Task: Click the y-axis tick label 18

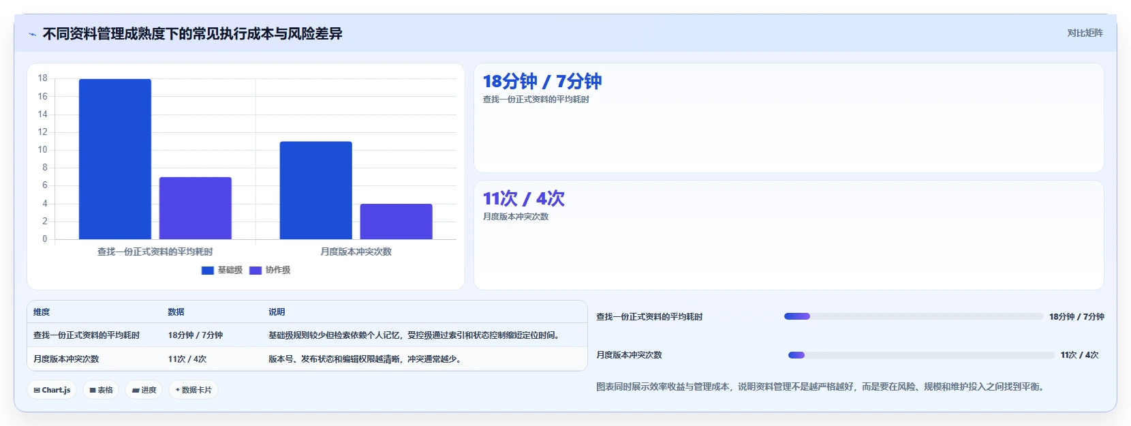Action: pyautogui.click(x=43, y=78)
